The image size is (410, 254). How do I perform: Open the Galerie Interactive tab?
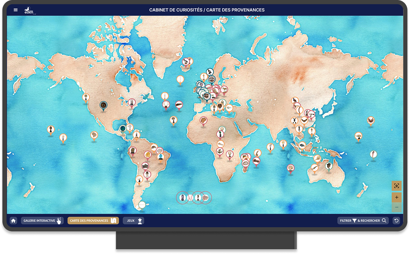42,221
